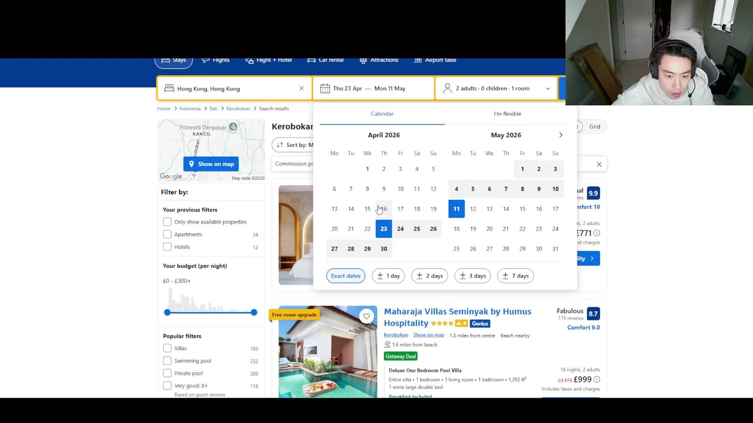The height and width of the screenshot is (423, 753).
Task: Choose the Exact dates option
Action: tap(345, 276)
